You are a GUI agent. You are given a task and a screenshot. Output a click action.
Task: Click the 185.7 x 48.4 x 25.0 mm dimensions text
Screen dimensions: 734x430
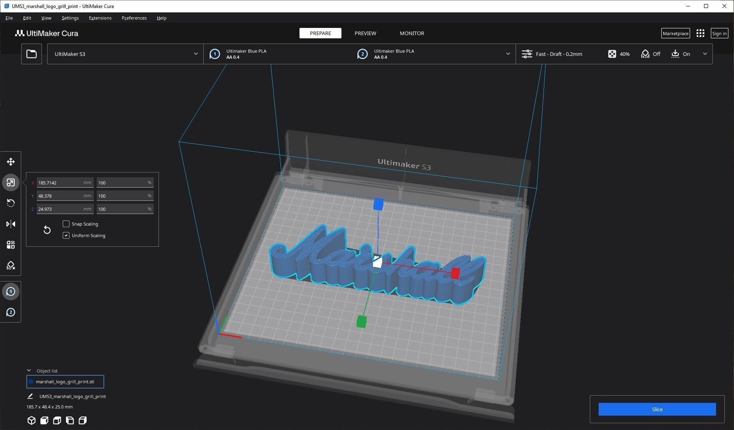(x=50, y=407)
